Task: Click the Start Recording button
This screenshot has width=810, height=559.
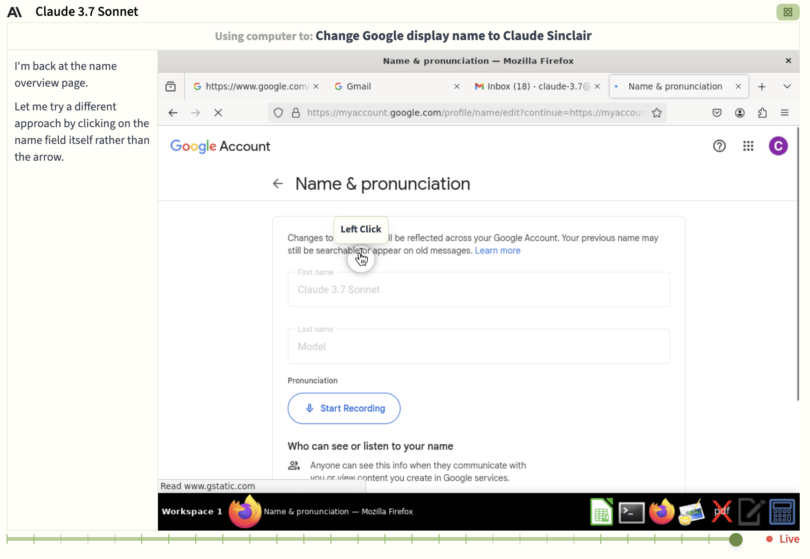Action: click(x=344, y=409)
